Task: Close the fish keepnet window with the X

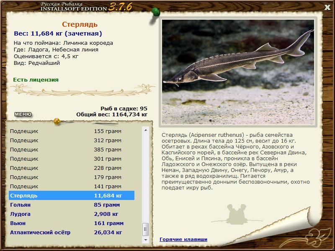Action: click(327, 8)
